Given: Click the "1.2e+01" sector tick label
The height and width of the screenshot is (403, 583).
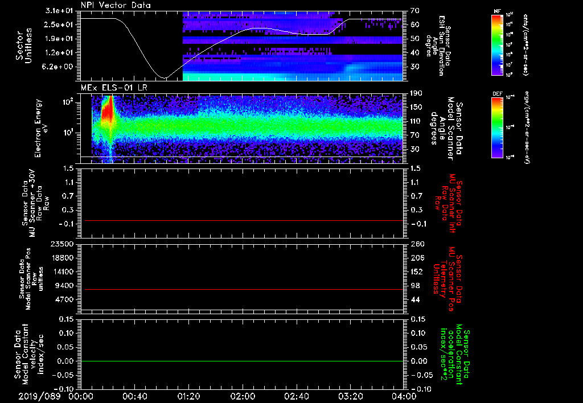Looking at the screenshot, I should (59, 53).
